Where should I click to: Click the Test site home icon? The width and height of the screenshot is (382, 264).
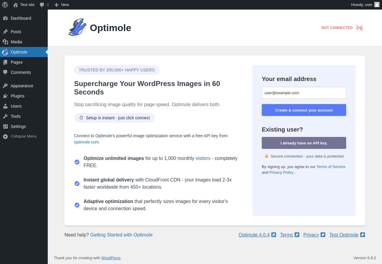click(x=16, y=5)
